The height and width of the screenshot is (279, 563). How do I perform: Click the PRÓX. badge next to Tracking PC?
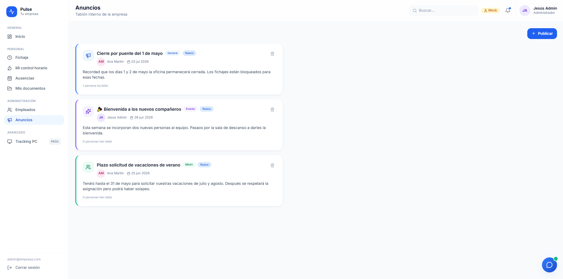coord(55,142)
